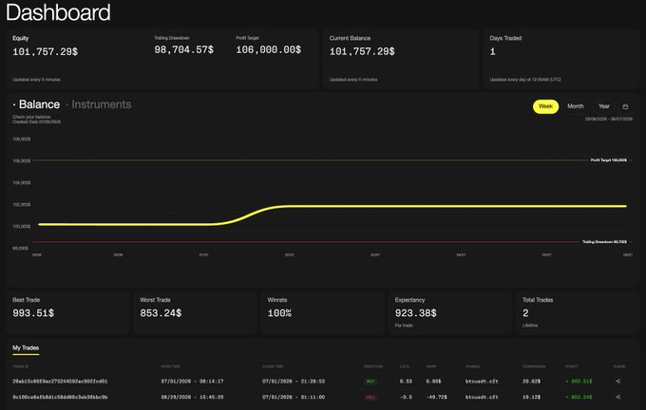Click the red Trailing Drawdown chart label

coord(604,242)
